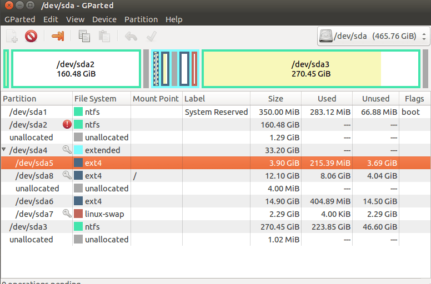Click the key lock icon on /dev/sda4

coord(67,150)
